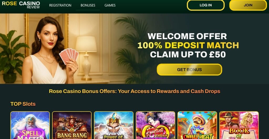Click the TOP Slots section heading

pyautogui.click(x=23, y=104)
